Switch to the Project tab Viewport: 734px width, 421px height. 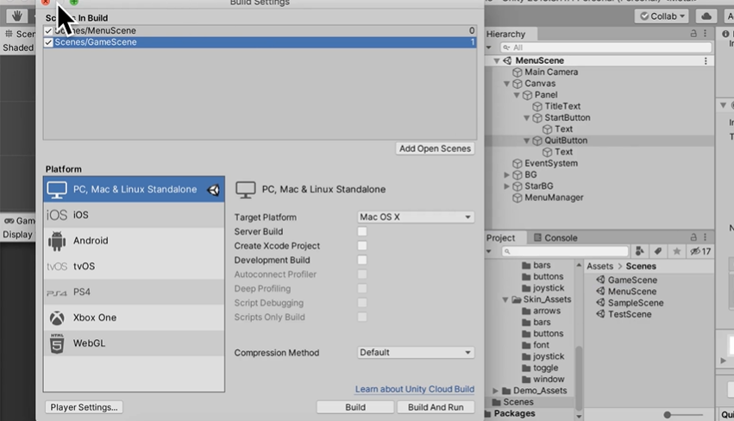point(501,238)
